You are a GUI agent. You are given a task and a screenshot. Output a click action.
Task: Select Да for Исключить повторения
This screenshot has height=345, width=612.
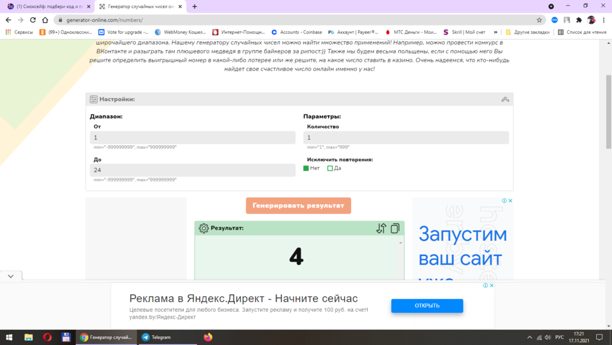click(x=330, y=169)
